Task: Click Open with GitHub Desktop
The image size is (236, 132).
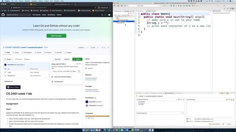Action: 63,77
